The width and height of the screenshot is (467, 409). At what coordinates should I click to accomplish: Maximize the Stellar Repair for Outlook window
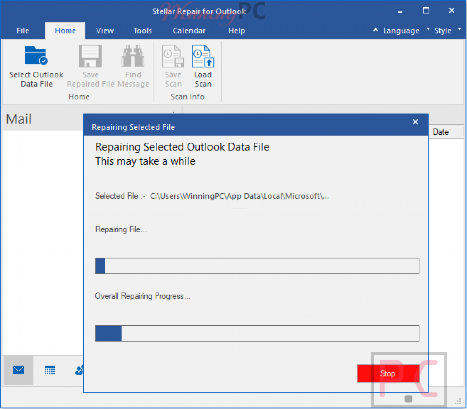(426, 11)
